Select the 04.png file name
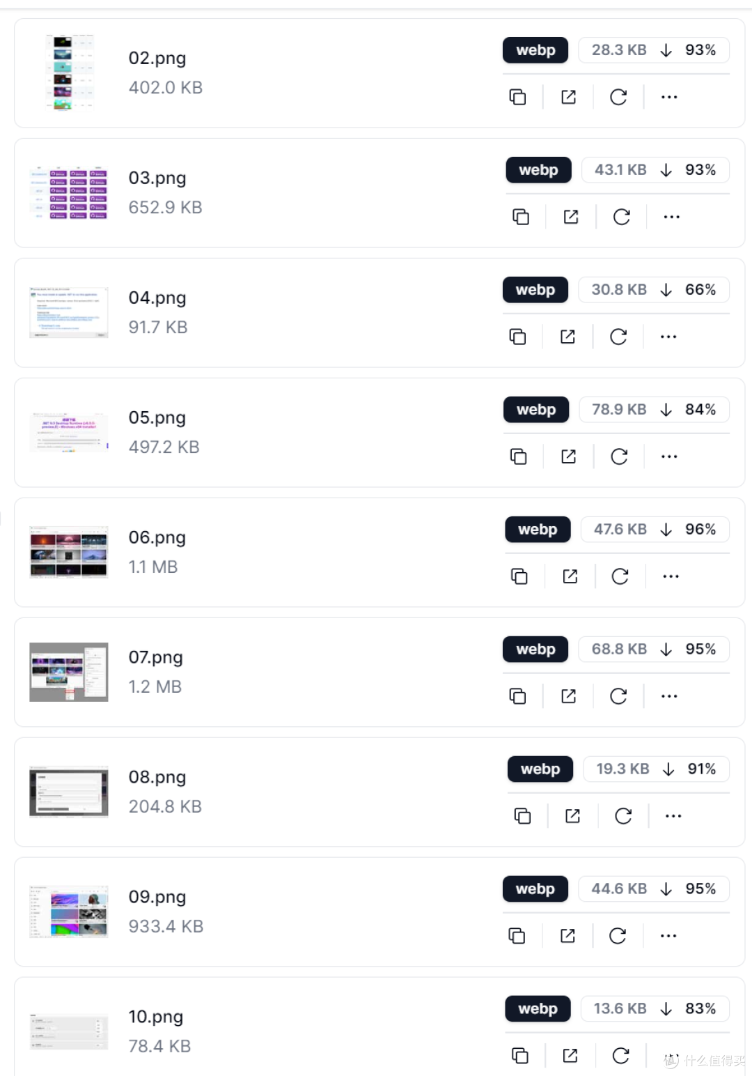752x1076 pixels. click(x=157, y=298)
